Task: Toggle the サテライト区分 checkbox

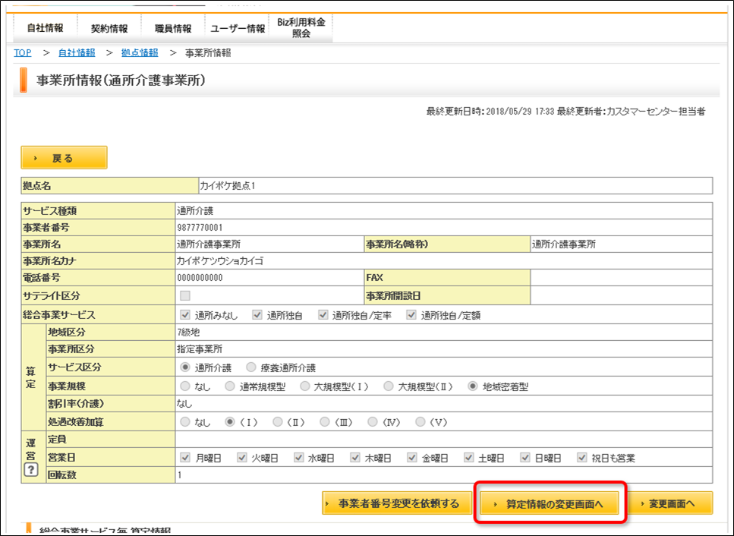Action: (185, 296)
